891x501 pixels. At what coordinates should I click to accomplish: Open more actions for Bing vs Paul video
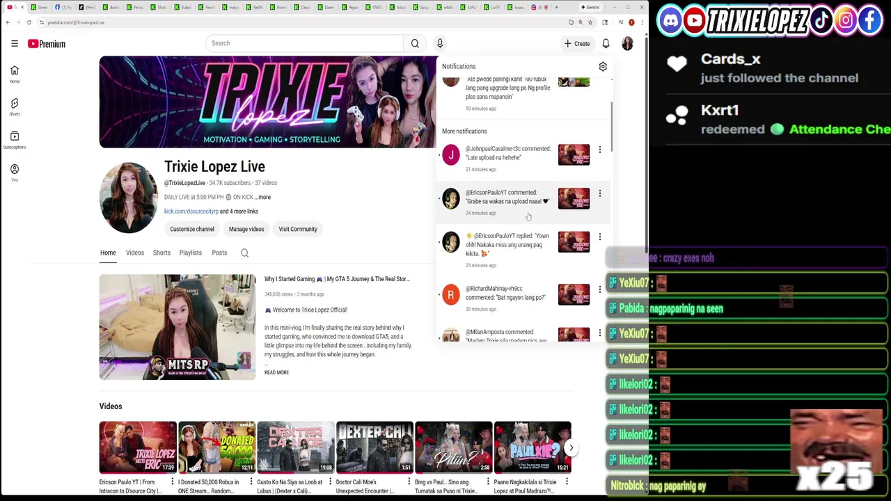point(488,482)
